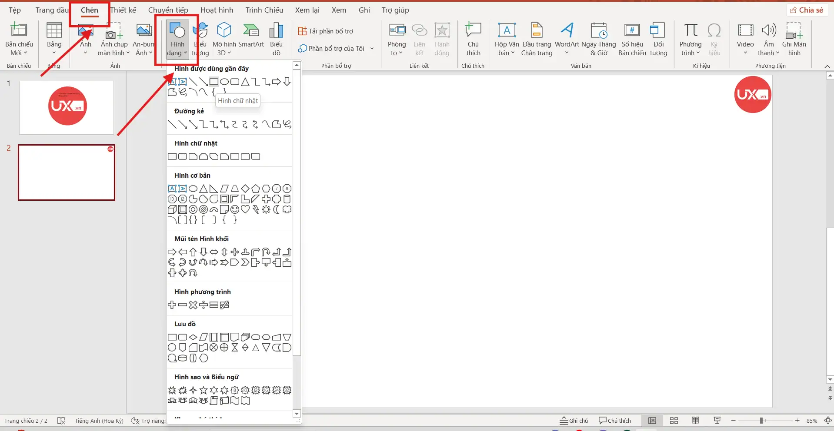Adjust the zoom slider handle
The height and width of the screenshot is (431, 834).
click(x=761, y=421)
